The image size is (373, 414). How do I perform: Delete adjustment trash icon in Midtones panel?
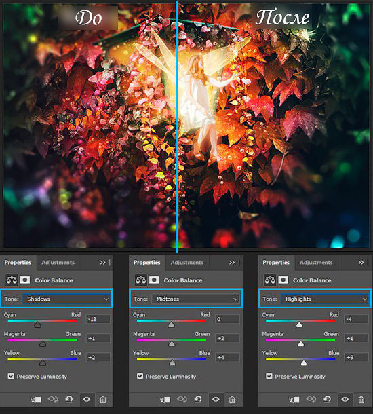[x=232, y=400]
